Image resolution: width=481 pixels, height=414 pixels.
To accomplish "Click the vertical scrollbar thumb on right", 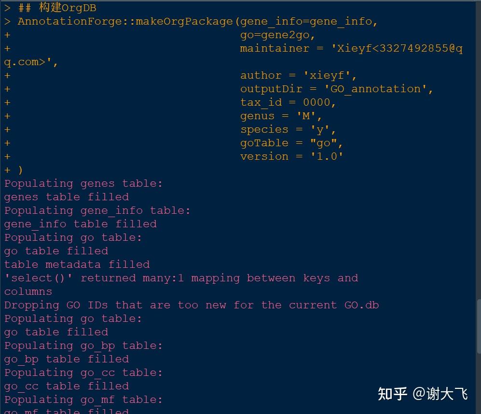I will point(479,327).
